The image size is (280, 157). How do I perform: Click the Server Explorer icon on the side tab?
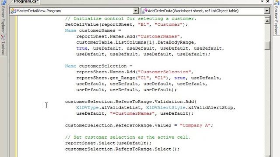coord(3,3)
